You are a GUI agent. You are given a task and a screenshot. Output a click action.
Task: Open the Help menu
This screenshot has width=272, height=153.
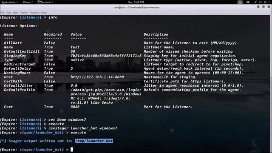point(44,12)
